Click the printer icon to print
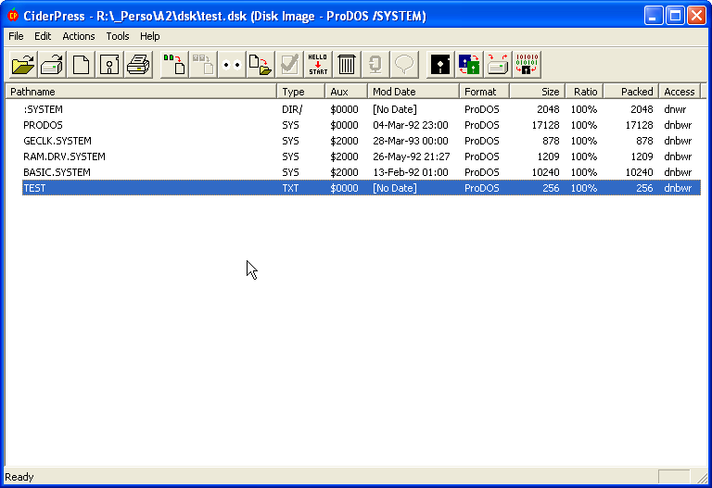The height and width of the screenshot is (488, 712). (x=138, y=65)
